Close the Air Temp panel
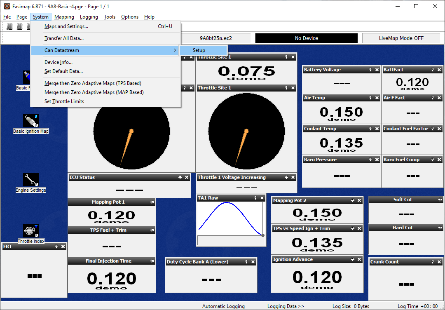 point(377,98)
